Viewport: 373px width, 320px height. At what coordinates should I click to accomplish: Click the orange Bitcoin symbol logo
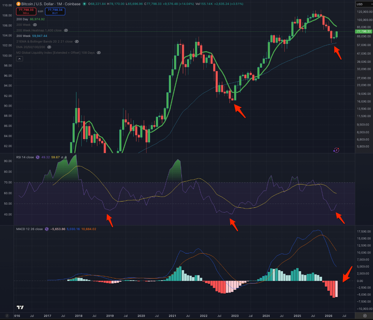18,4
